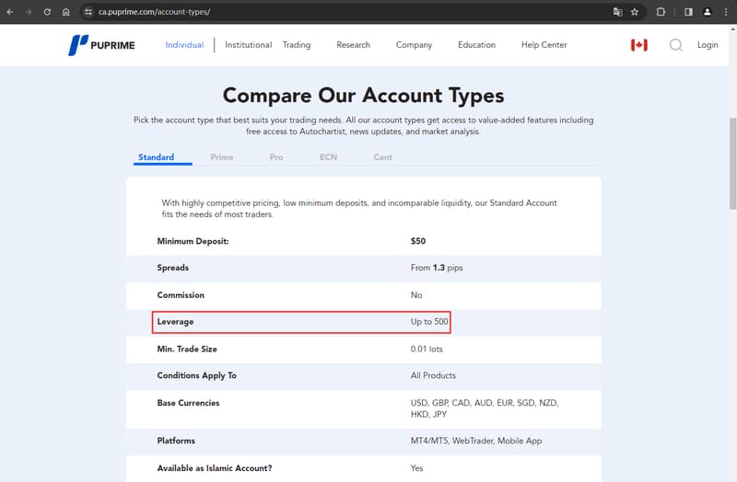Reload the page with the refresh icon
The height and width of the screenshot is (482, 737).
point(47,12)
